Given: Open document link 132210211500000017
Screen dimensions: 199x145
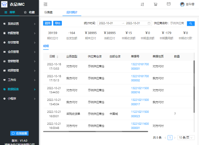Looking at the screenshot, I should 140,102.
